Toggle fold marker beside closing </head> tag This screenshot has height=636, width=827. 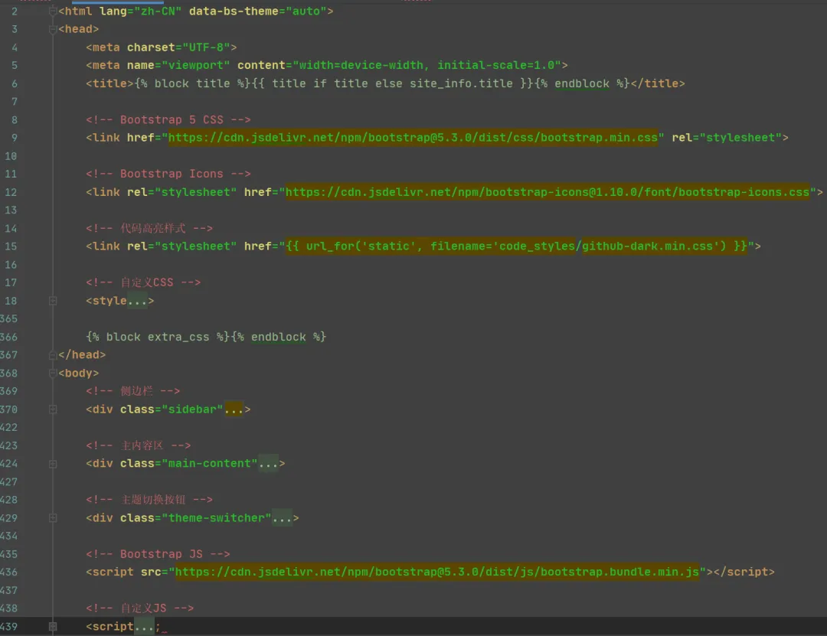tap(53, 355)
